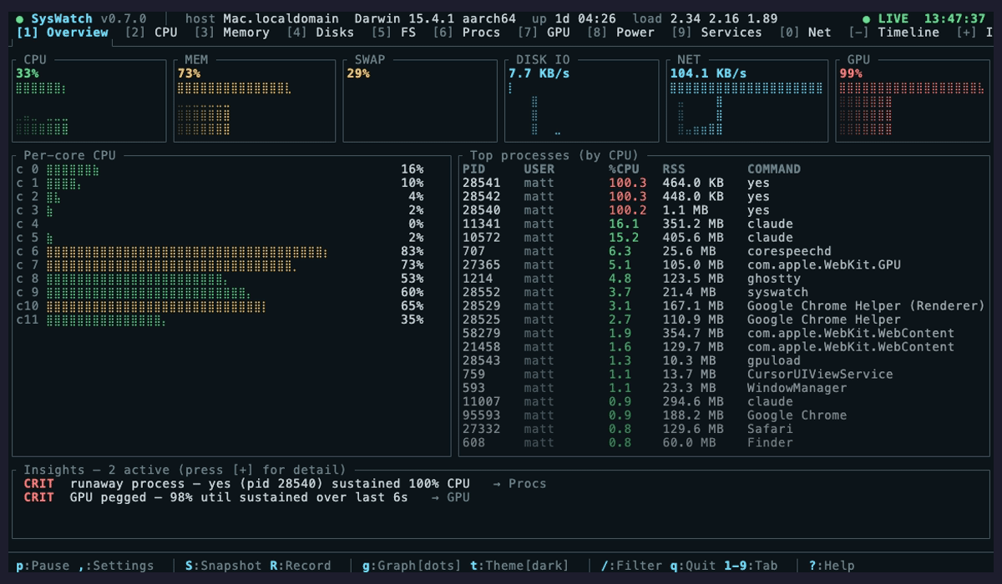This screenshot has width=1002, height=584.
Task: Click the SysWatch green dot logo
Action: click(20, 18)
